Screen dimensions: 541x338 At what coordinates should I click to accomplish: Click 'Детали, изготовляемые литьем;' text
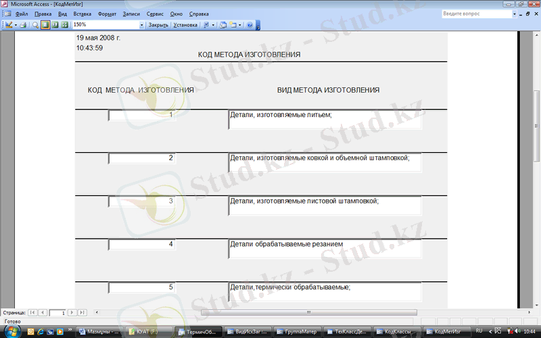(281, 115)
